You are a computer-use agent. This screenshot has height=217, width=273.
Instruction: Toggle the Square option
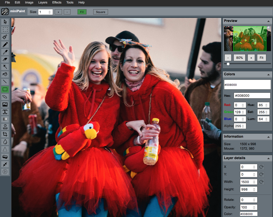[100, 12]
